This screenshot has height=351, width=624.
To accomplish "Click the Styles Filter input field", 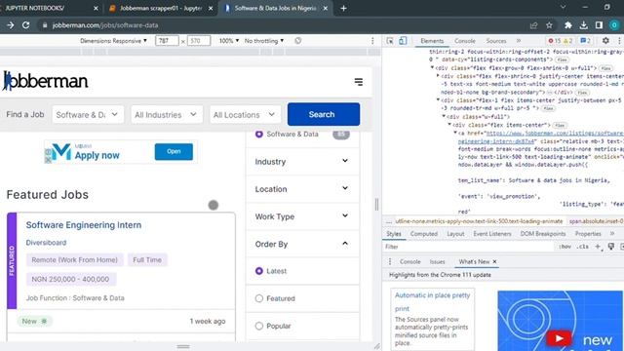I will [469, 247].
